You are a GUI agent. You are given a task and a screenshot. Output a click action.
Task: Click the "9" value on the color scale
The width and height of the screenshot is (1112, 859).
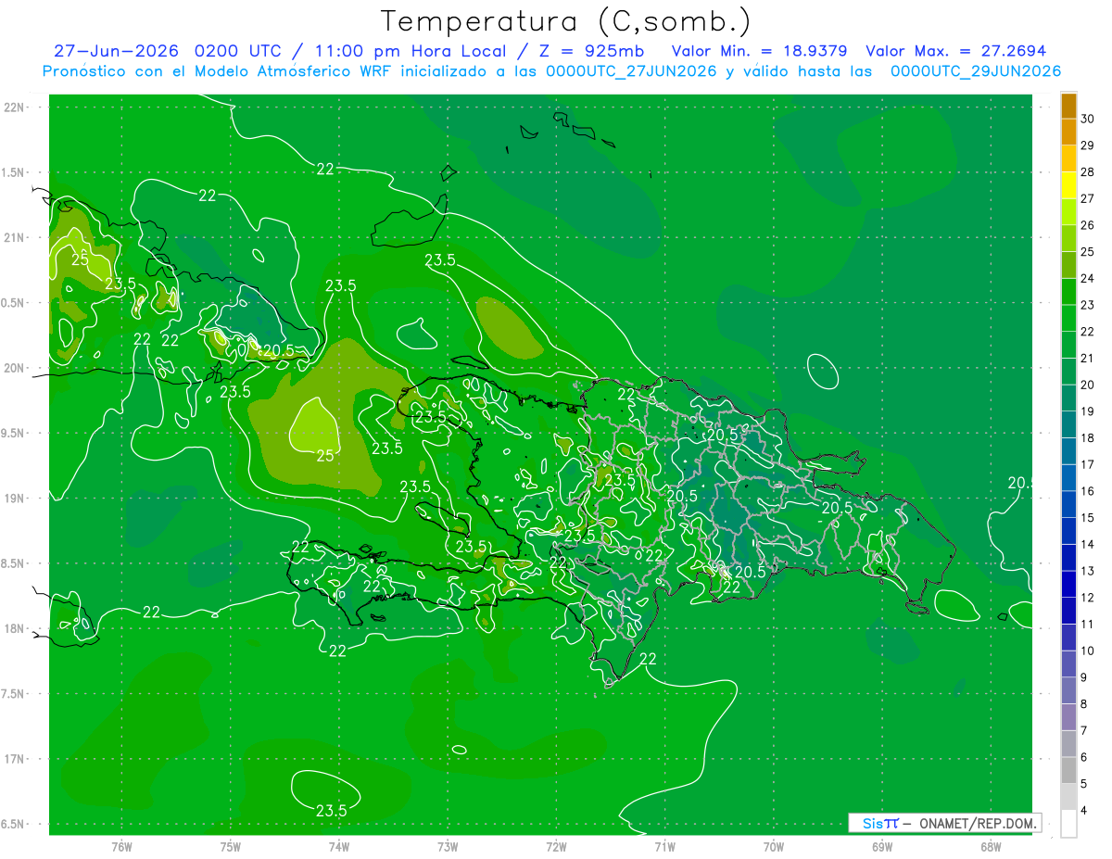1084,677
